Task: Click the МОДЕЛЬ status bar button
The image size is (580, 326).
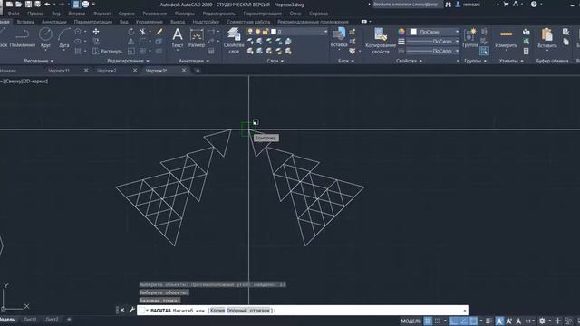Action: (411, 321)
